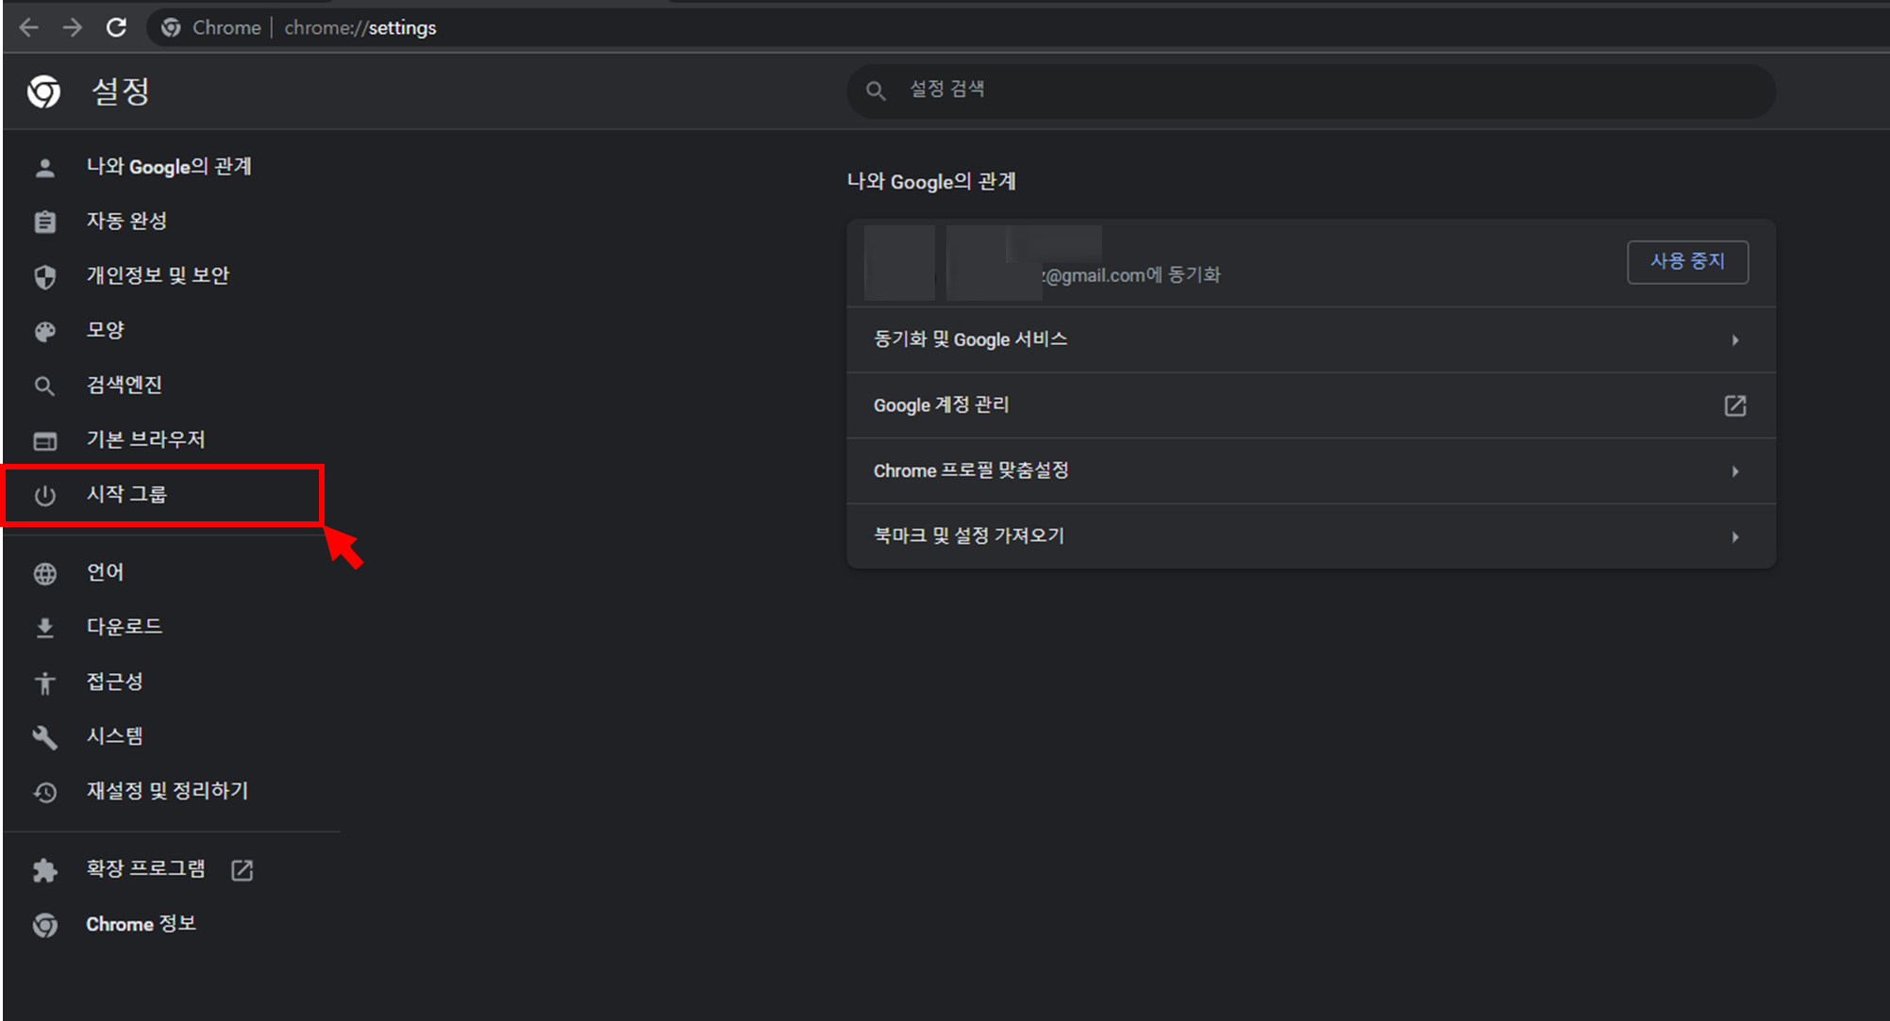The image size is (1890, 1021).
Task: Click the globe icon for 언어
Action: tap(44, 573)
